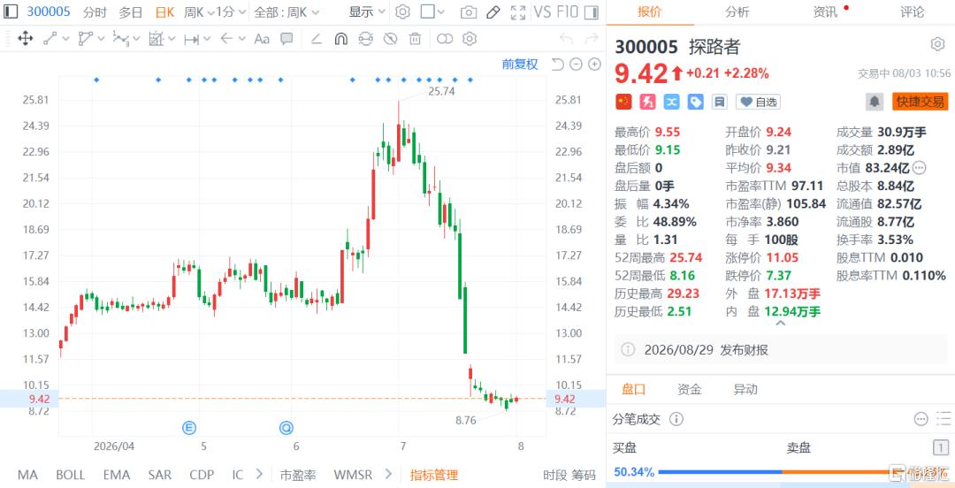Zoom out chart with minus circle

pyautogui.click(x=577, y=64)
